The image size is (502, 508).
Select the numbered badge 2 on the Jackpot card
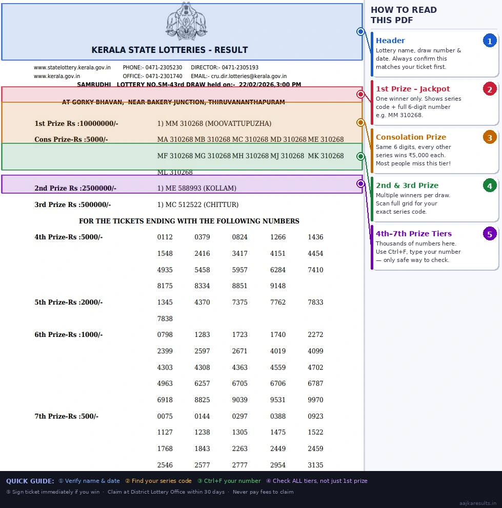tap(490, 89)
